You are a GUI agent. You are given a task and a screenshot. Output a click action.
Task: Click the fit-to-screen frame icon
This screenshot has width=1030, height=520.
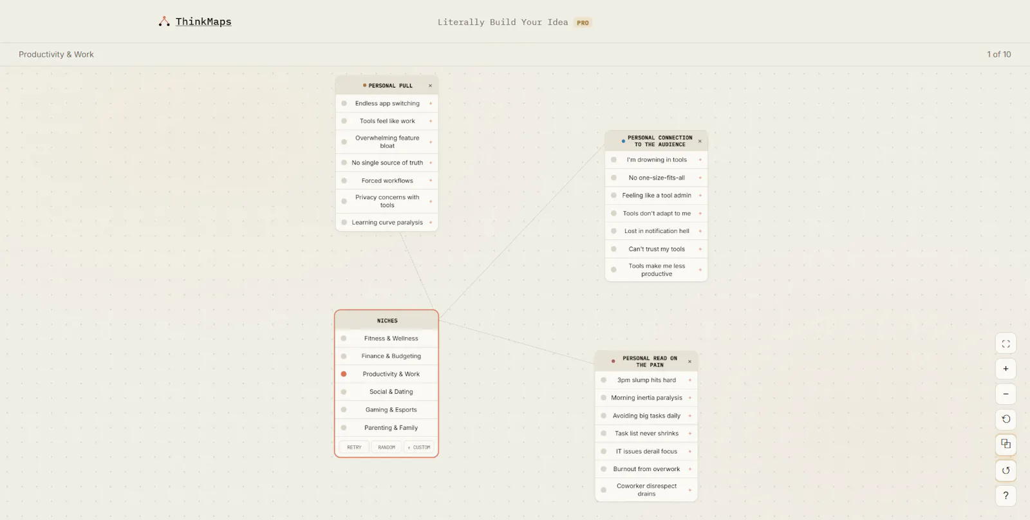pos(1006,344)
